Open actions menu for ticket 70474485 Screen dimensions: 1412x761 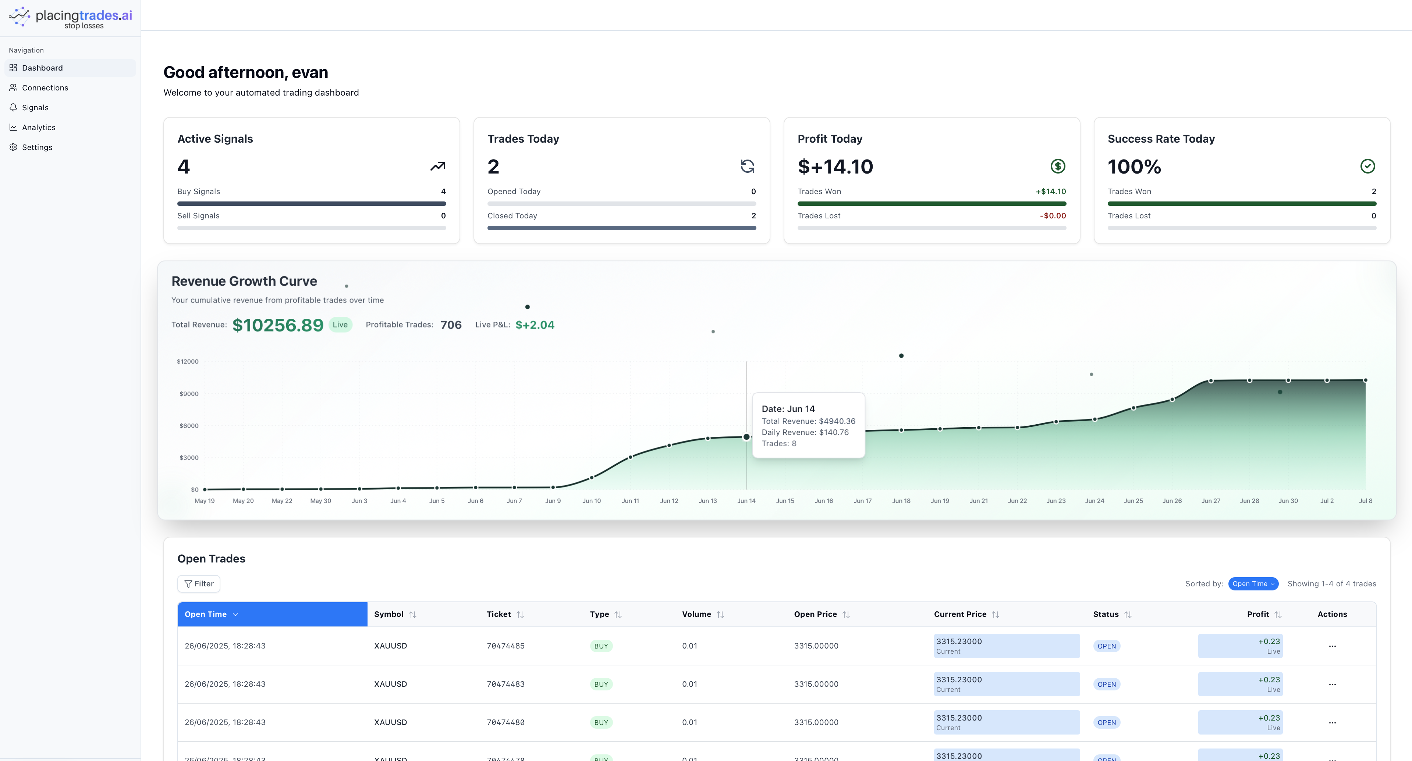click(1332, 647)
